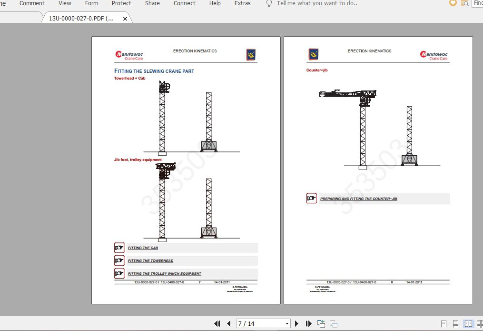This screenshot has height=331, width=483.
Task: Toggle continuous facing page layout
Action: coord(480,323)
